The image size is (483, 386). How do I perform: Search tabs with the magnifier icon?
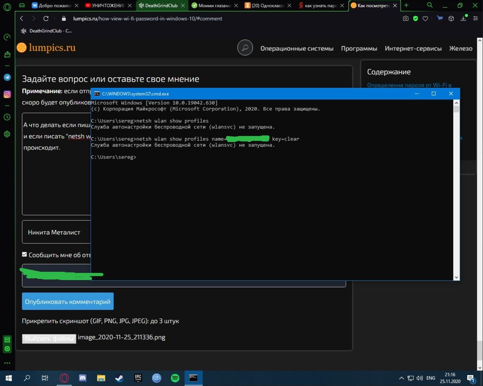tap(429, 5)
